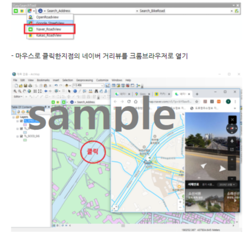Open the map scale combo box in ArcMap
The image size is (250, 235).
88,85
